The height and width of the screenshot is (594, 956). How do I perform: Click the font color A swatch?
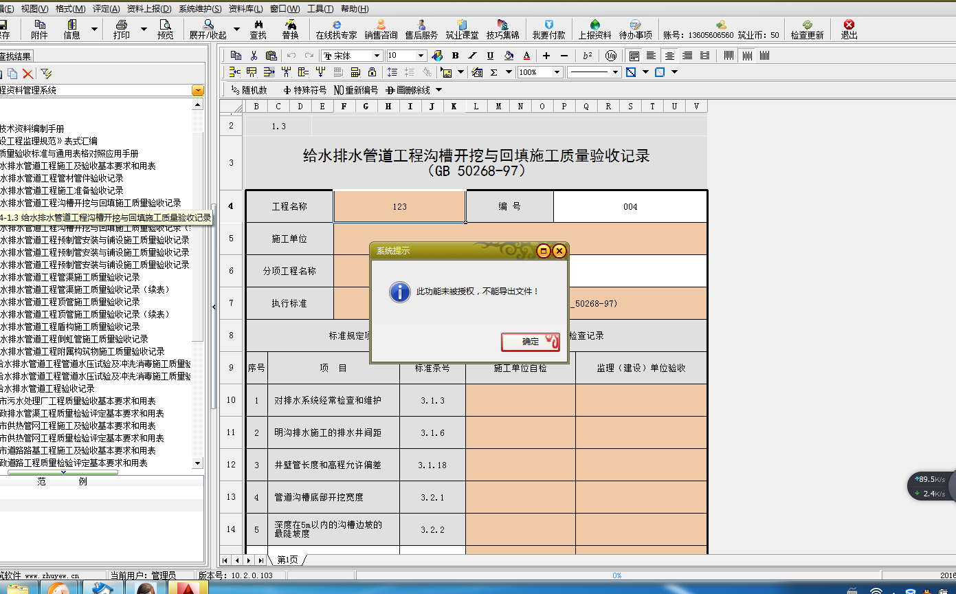[526, 56]
